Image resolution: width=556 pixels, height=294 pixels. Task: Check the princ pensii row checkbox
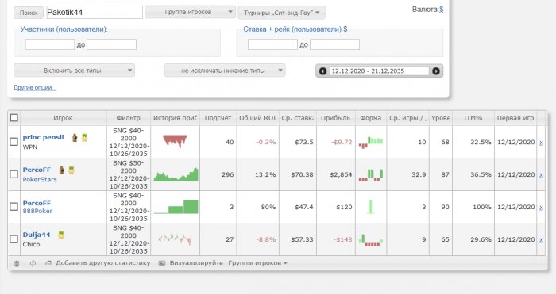[x=14, y=142]
